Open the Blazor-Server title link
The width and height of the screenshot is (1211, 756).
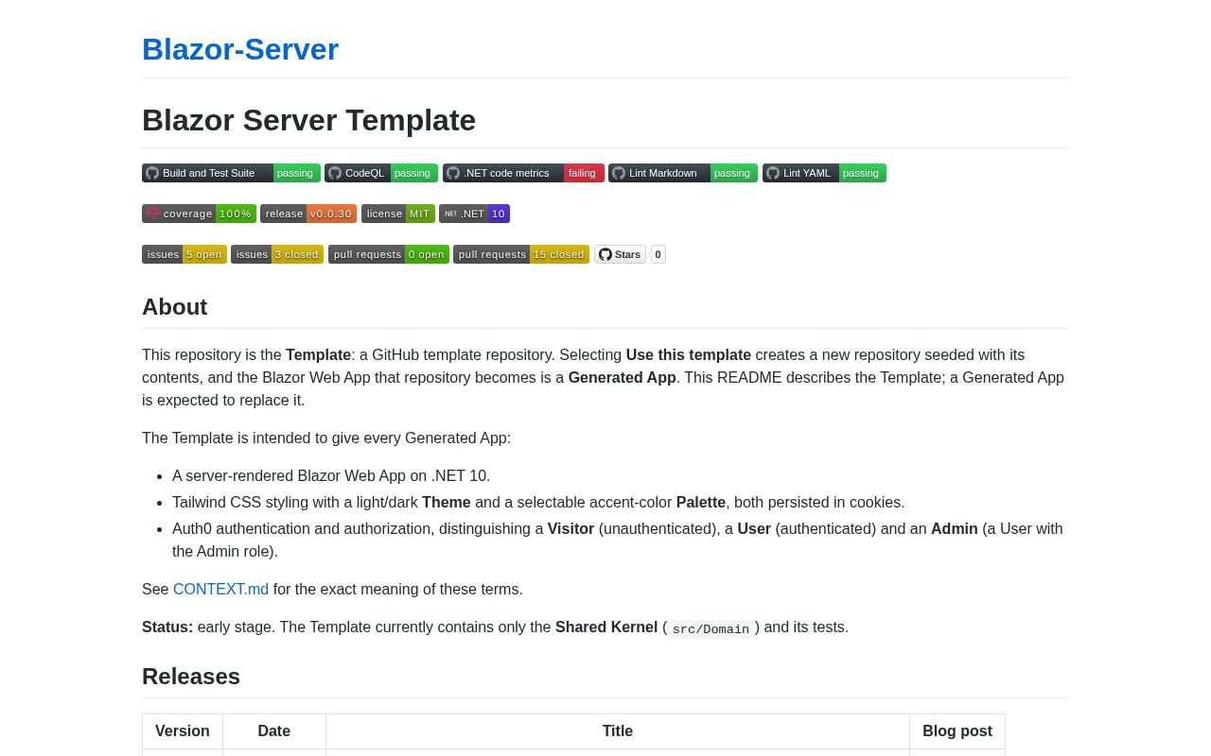(x=240, y=49)
